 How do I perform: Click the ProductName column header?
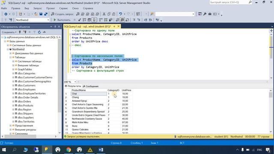tap(89, 90)
